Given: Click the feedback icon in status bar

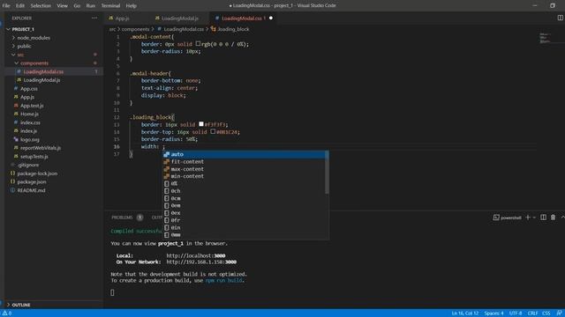Looking at the screenshot, I should pos(559,313).
